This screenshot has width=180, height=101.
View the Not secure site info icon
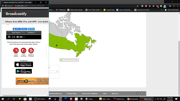[x=3, y=6]
